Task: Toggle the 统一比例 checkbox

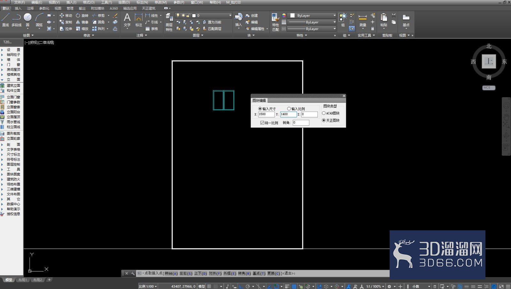Action: 262,123
